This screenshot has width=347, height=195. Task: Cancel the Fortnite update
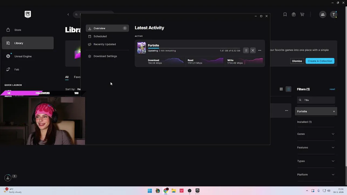(253, 50)
